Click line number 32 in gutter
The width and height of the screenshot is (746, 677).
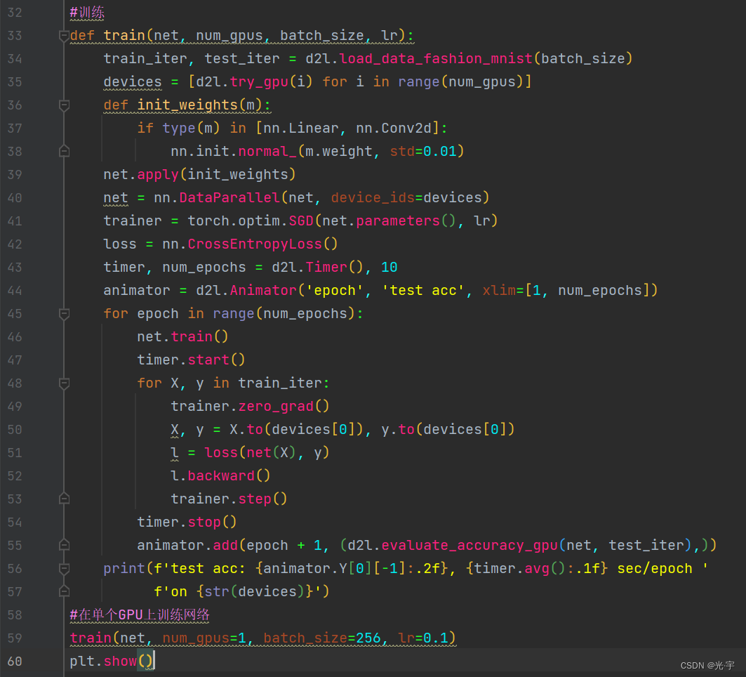pyautogui.click(x=15, y=13)
